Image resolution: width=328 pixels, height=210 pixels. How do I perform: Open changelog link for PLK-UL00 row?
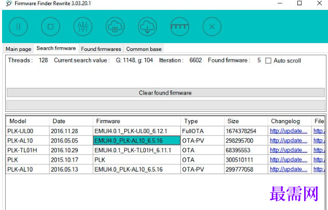click(x=288, y=131)
